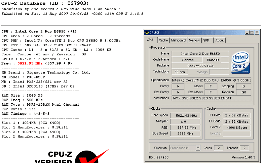The width and height of the screenshot is (261, 163).
Task: Click the Revision field G0
Action: coord(244,92)
